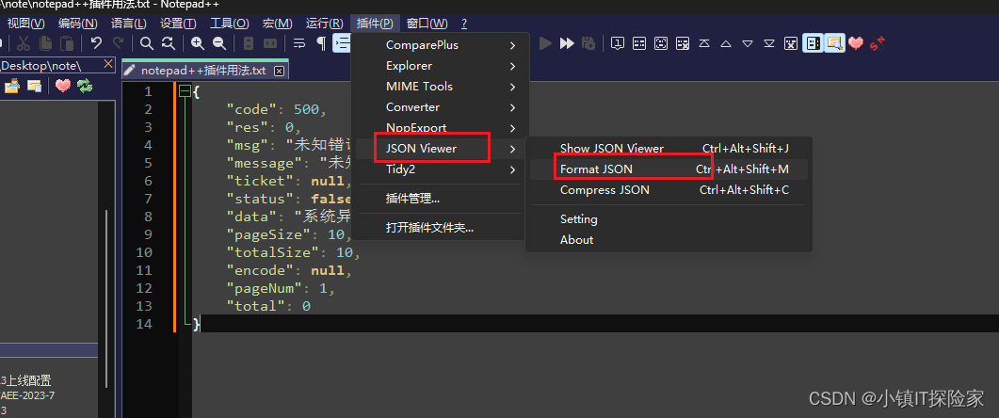The image size is (999, 418).
Task: Toggle word wrap in the toolbar
Action: pos(299,43)
